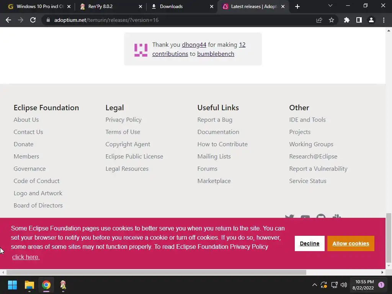Open the Report a Bug link
Screen dimensions: 392x294
215,120
